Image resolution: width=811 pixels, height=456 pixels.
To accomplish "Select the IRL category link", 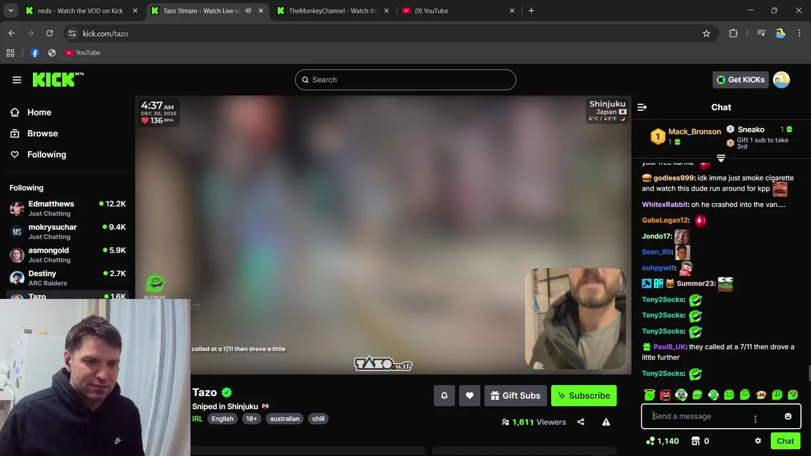I will click(x=198, y=419).
